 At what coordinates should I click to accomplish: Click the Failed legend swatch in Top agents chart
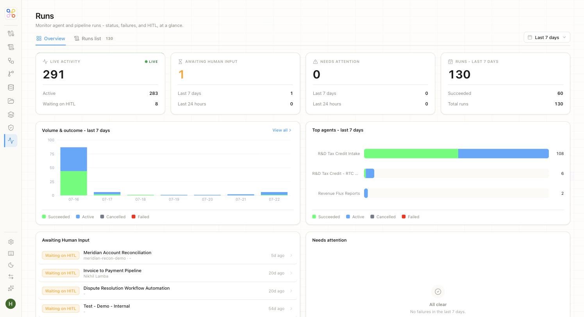point(404,217)
